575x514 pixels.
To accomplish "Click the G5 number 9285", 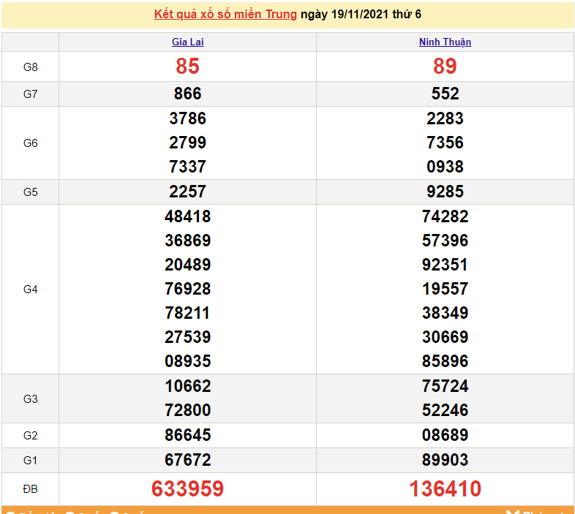I will 445,192.
